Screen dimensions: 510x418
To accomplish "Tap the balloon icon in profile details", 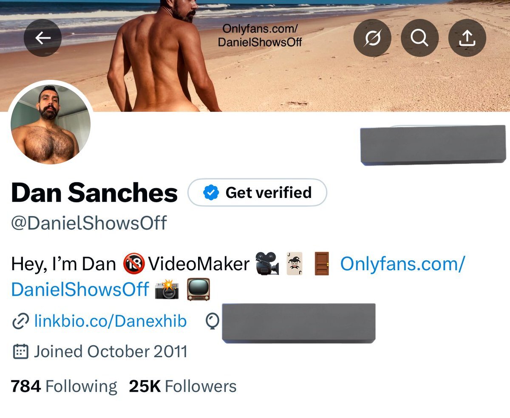I will click(x=212, y=322).
